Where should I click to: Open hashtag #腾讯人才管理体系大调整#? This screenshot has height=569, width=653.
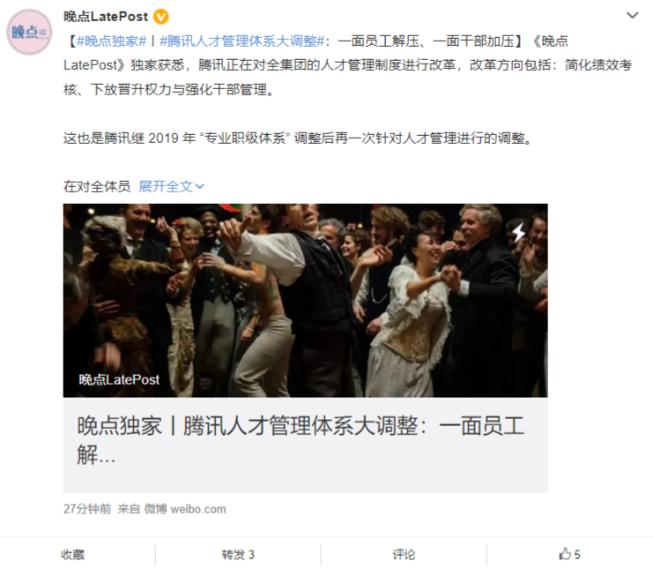tap(242, 41)
